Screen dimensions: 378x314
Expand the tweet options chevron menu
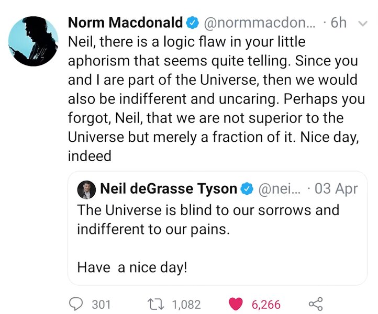point(361,24)
